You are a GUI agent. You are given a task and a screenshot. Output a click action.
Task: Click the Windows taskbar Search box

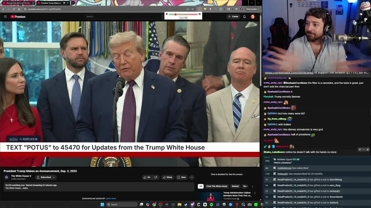pos(121,205)
